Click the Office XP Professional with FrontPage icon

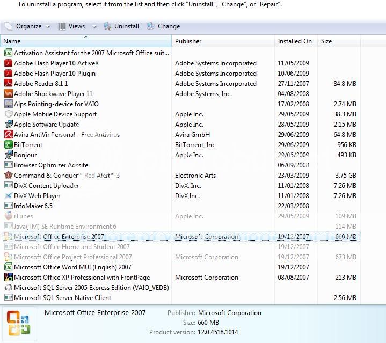[9, 278]
